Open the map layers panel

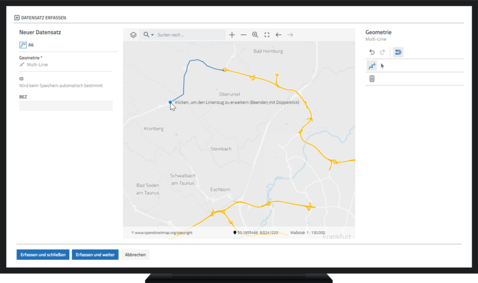click(x=133, y=35)
